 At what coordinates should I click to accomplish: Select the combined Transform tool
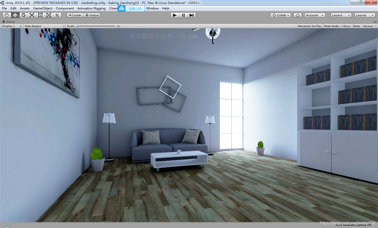[x=49, y=15]
